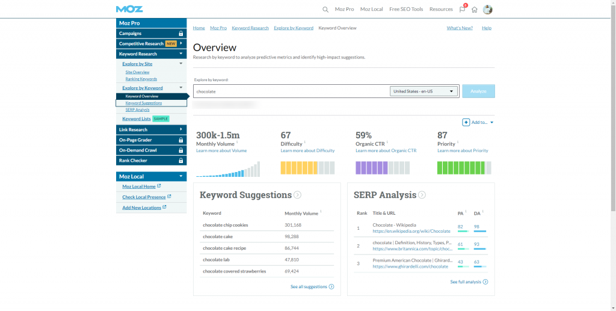This screenshot has height=311, width=616.
Task: Open the ghirardelli.com chocolate URL
Action: click(410, 266)
